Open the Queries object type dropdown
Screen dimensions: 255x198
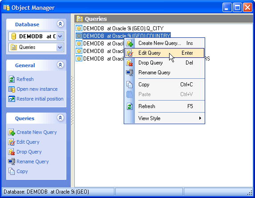pos(60,47)
